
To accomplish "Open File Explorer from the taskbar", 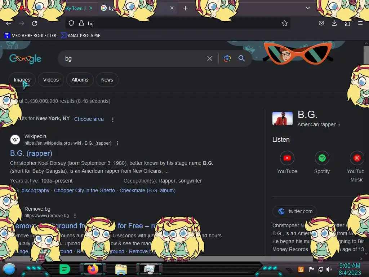I will (x=121, y=269).
